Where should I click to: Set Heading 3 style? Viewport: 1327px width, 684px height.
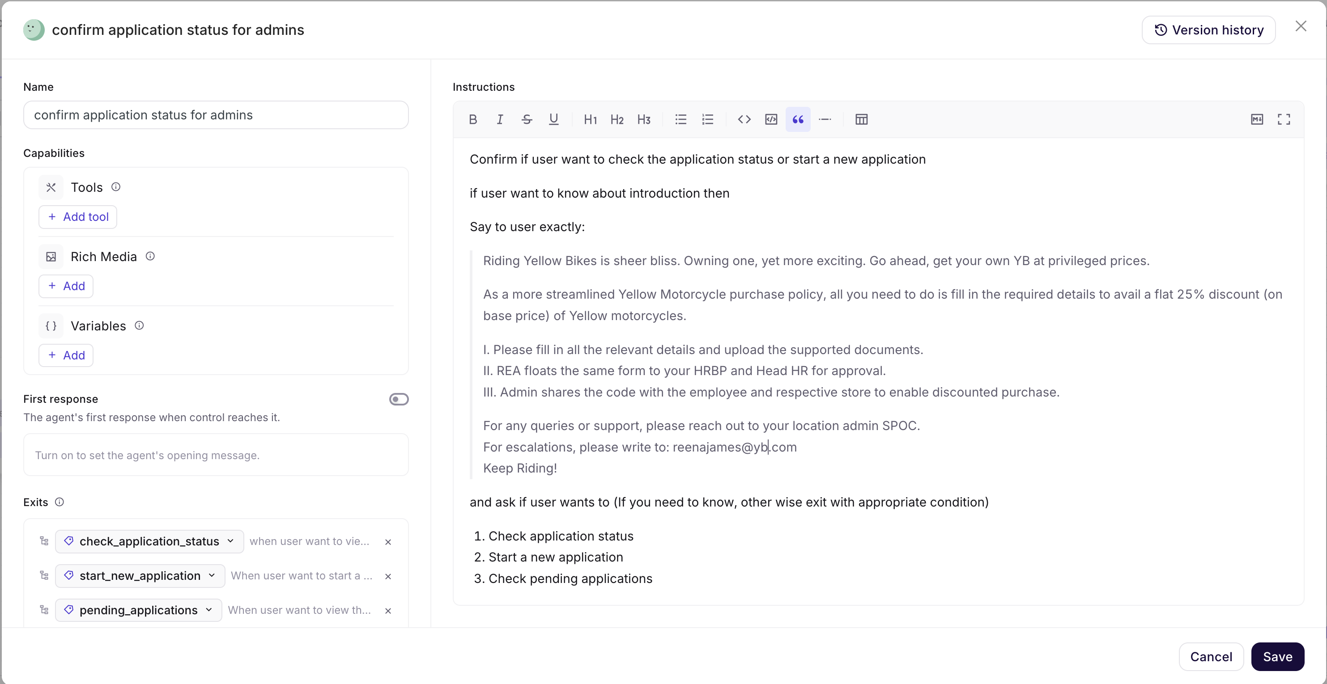644,119
